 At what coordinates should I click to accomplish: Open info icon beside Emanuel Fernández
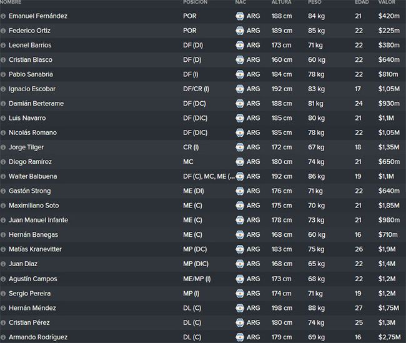point(3,16)
